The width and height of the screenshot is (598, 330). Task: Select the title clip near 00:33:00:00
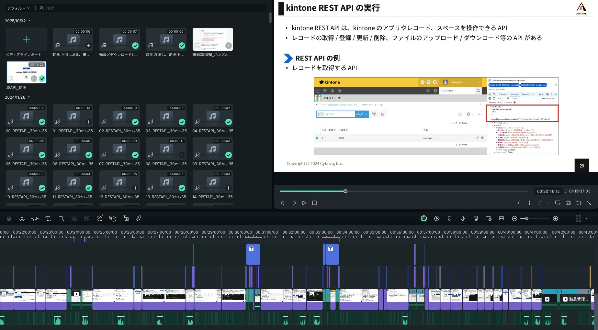332,254
